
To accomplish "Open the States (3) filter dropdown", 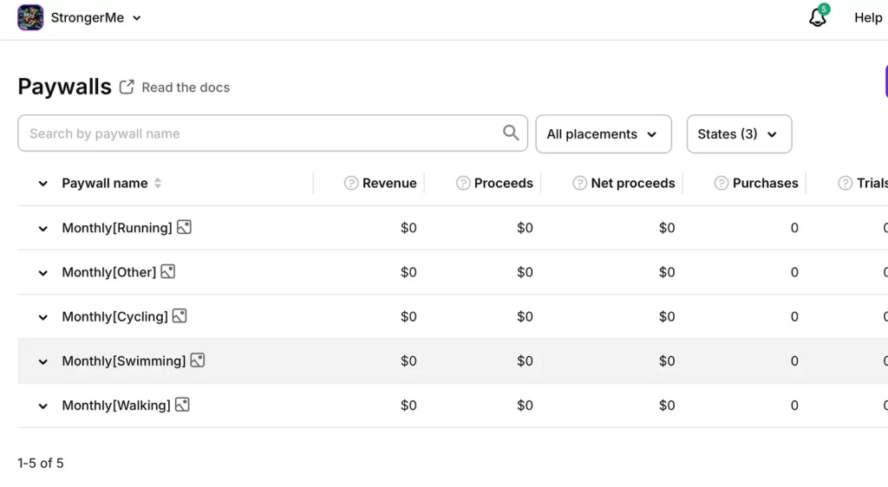I will point(738,134).
